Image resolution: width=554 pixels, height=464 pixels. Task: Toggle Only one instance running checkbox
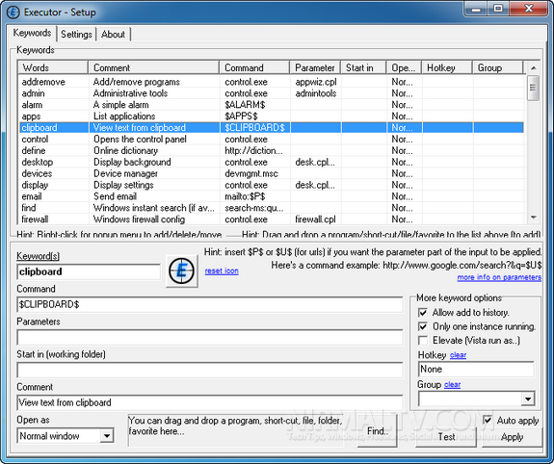point(423,326)
